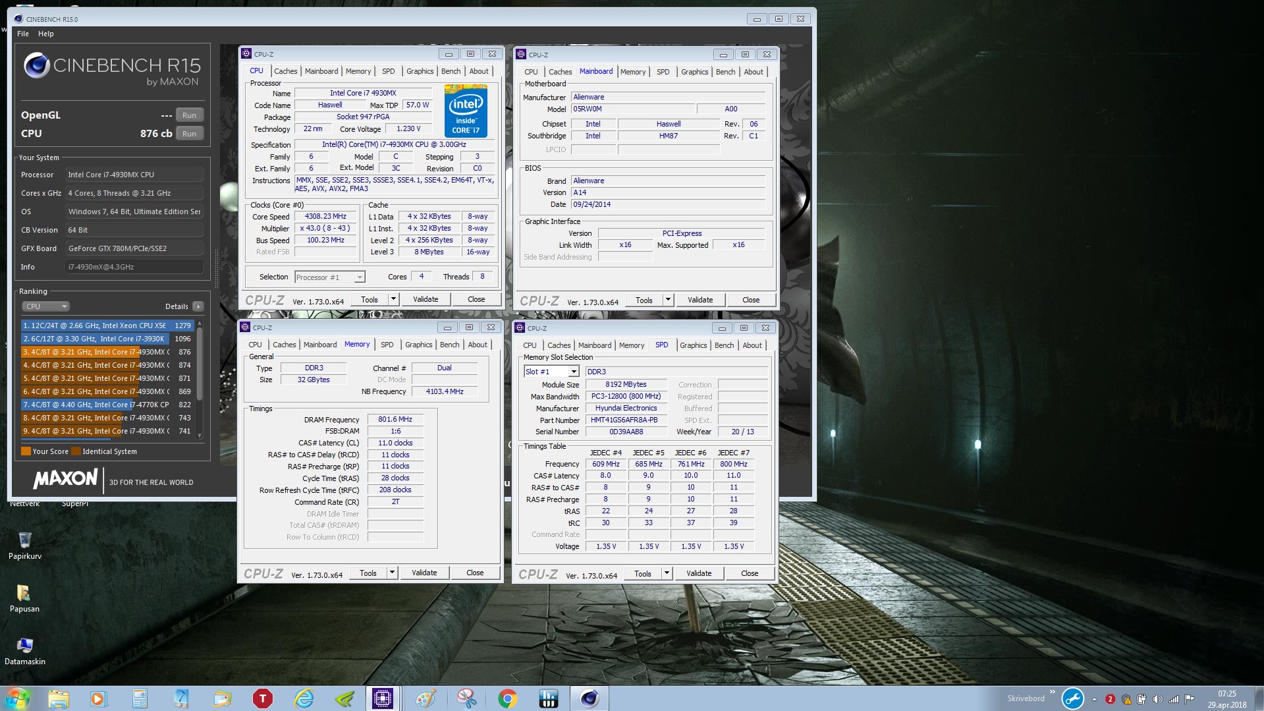Click the Intel Core i7 logo in CPU-Z
This screenshot has height=711, width=1264.
(x=466, y=110)
